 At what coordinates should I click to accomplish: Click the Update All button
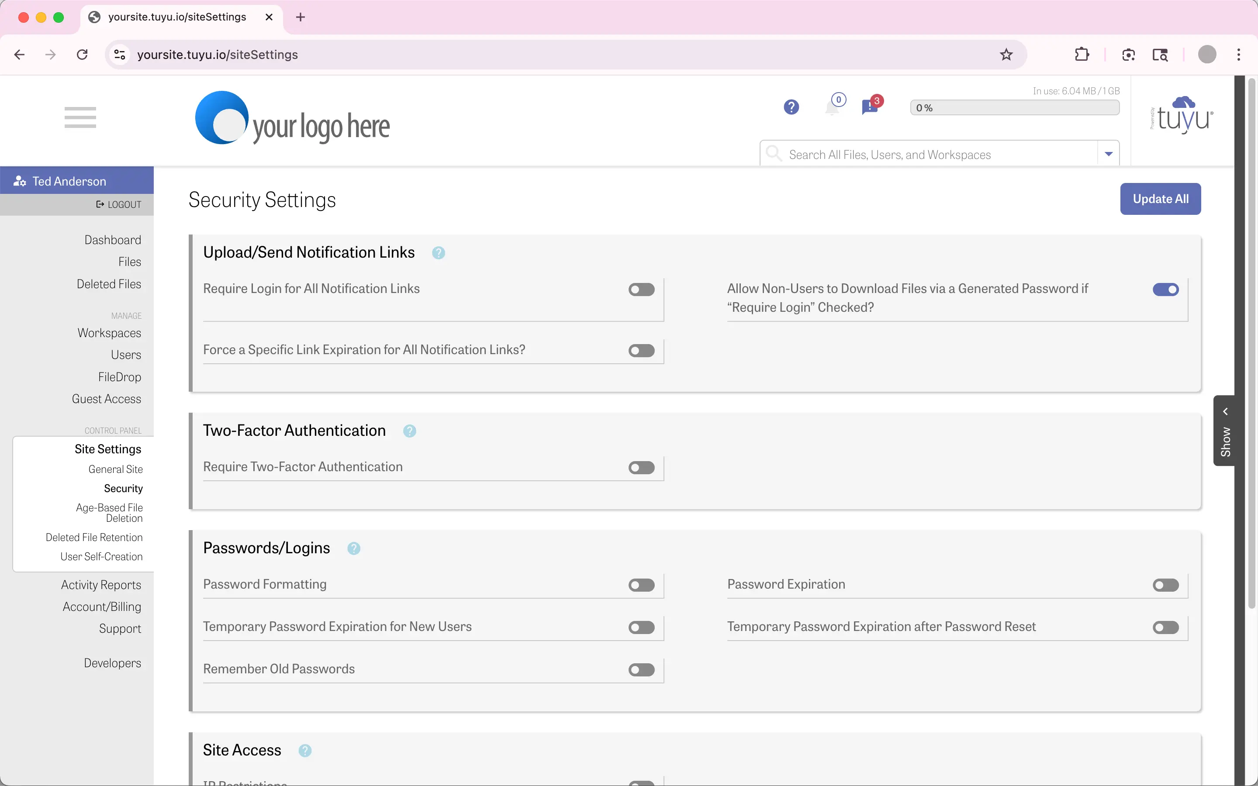1160,199
